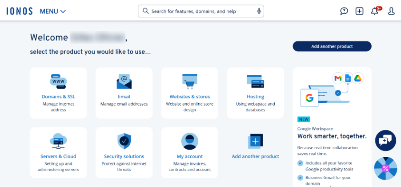Screen dimensions: 401x187
Task: Click the My account avatar icon
Action: pyautogui.click(x=190, y=141)
